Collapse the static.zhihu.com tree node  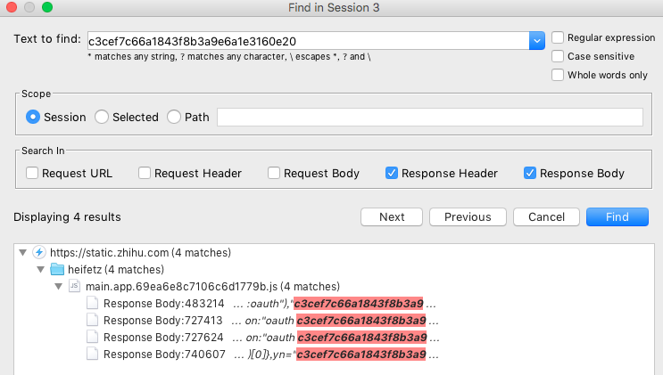(23, 253)
